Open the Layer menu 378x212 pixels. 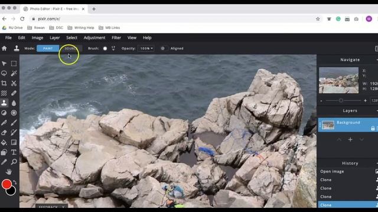click(55, 38)
